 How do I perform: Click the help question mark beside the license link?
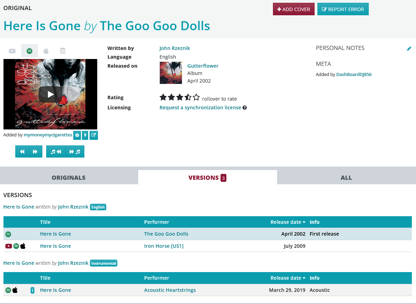[245, 108]
